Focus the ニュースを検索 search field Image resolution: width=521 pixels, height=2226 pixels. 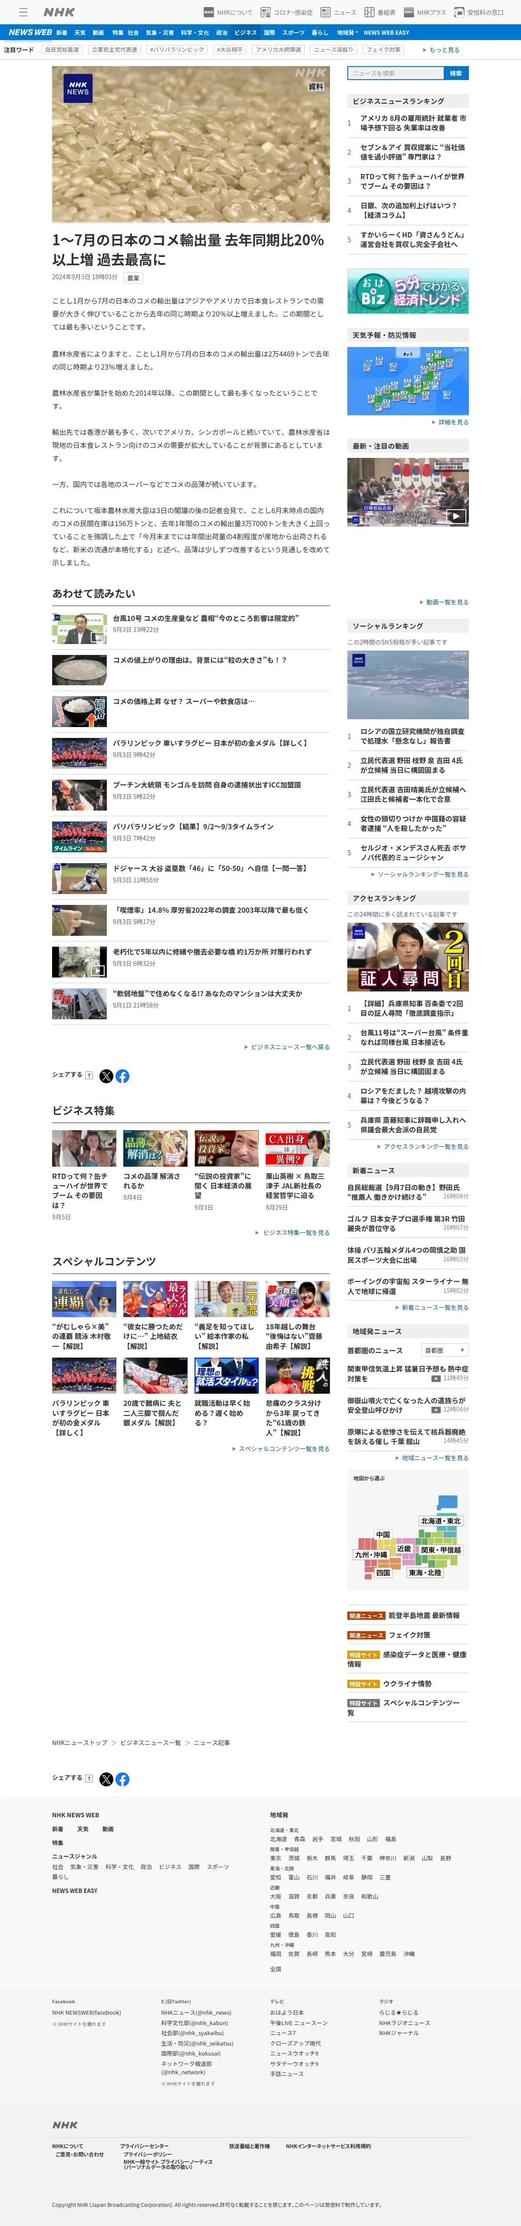396,73
